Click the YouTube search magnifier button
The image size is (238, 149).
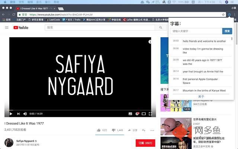161,28
